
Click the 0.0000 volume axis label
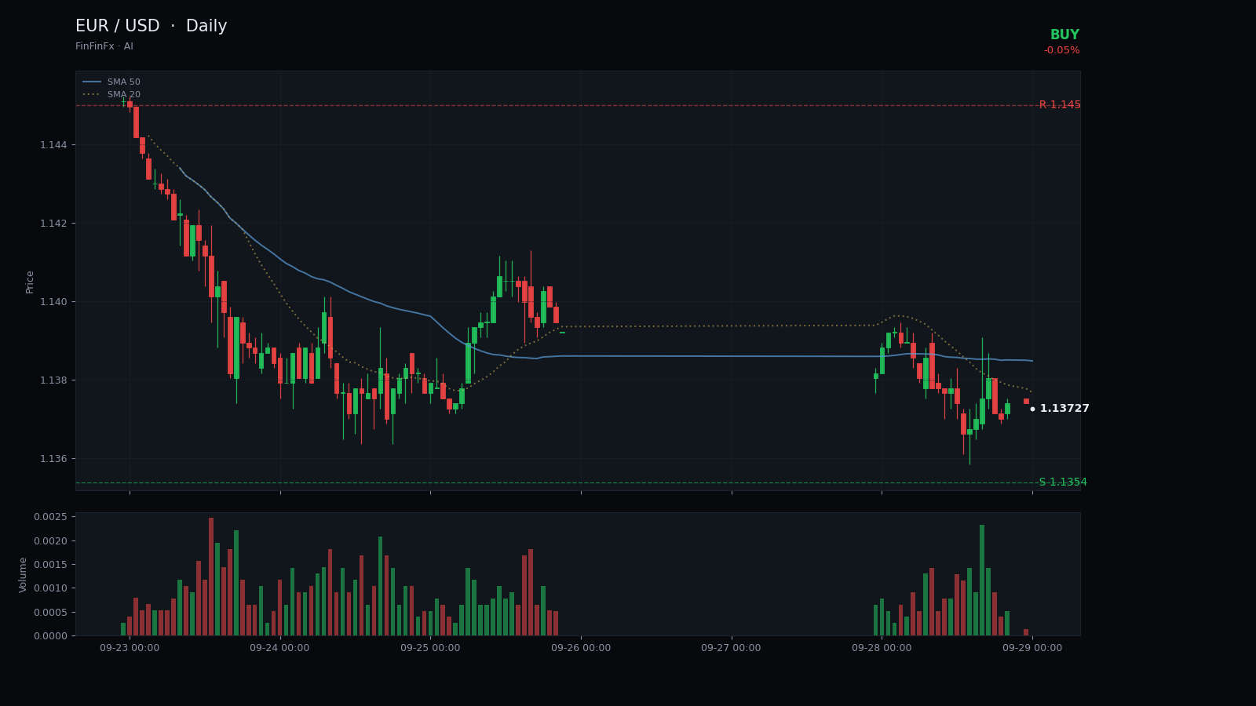(50, 636)
